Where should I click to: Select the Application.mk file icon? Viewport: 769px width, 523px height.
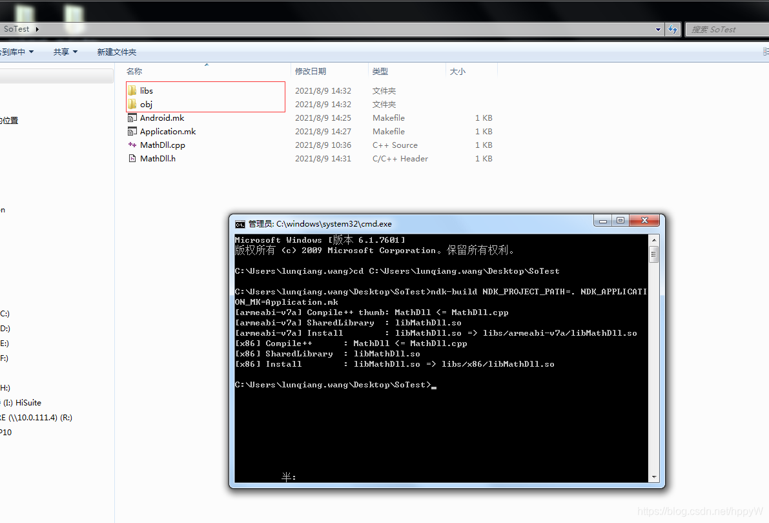(x=132, y=132)
